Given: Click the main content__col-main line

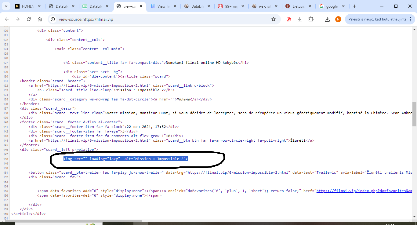Looking at the screenshot, I should click(90, 49).
